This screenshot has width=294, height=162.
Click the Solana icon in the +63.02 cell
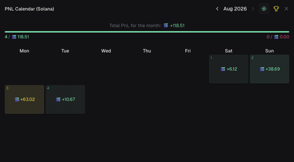(17, 99)
